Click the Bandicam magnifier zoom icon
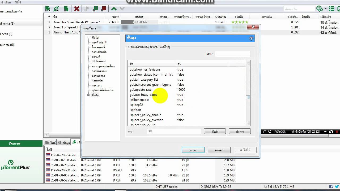The image size is (340, 191). pyautogui.click(x=270, y=132)
